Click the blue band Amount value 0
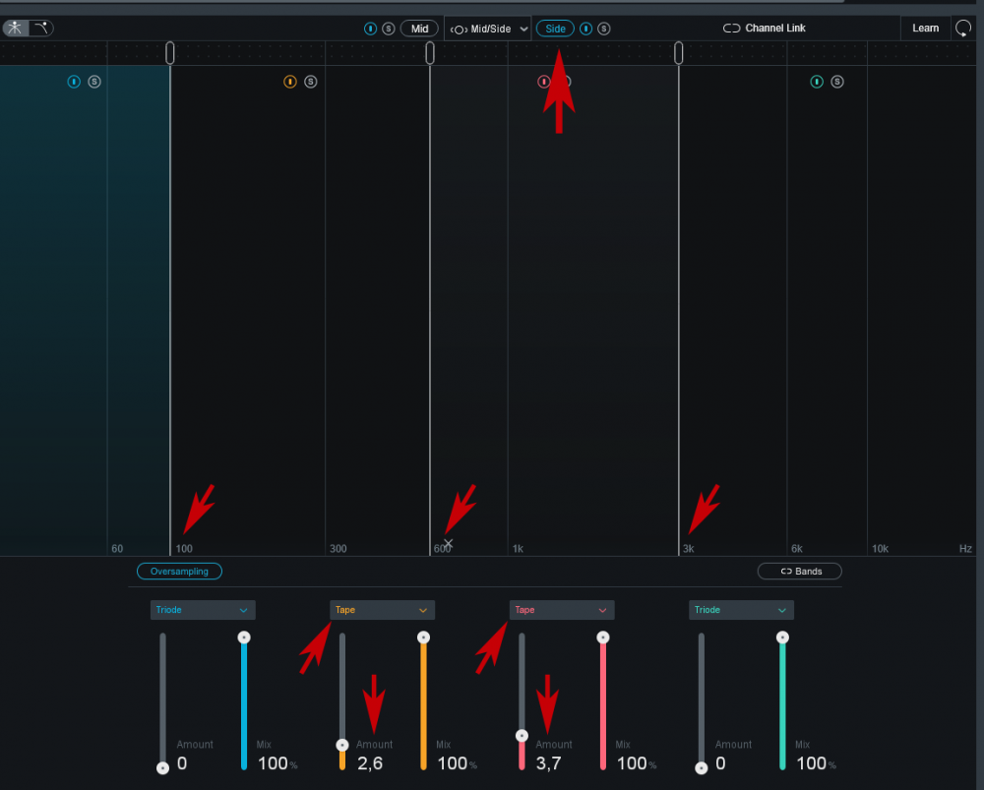The image size is (984, 790). 182,763
